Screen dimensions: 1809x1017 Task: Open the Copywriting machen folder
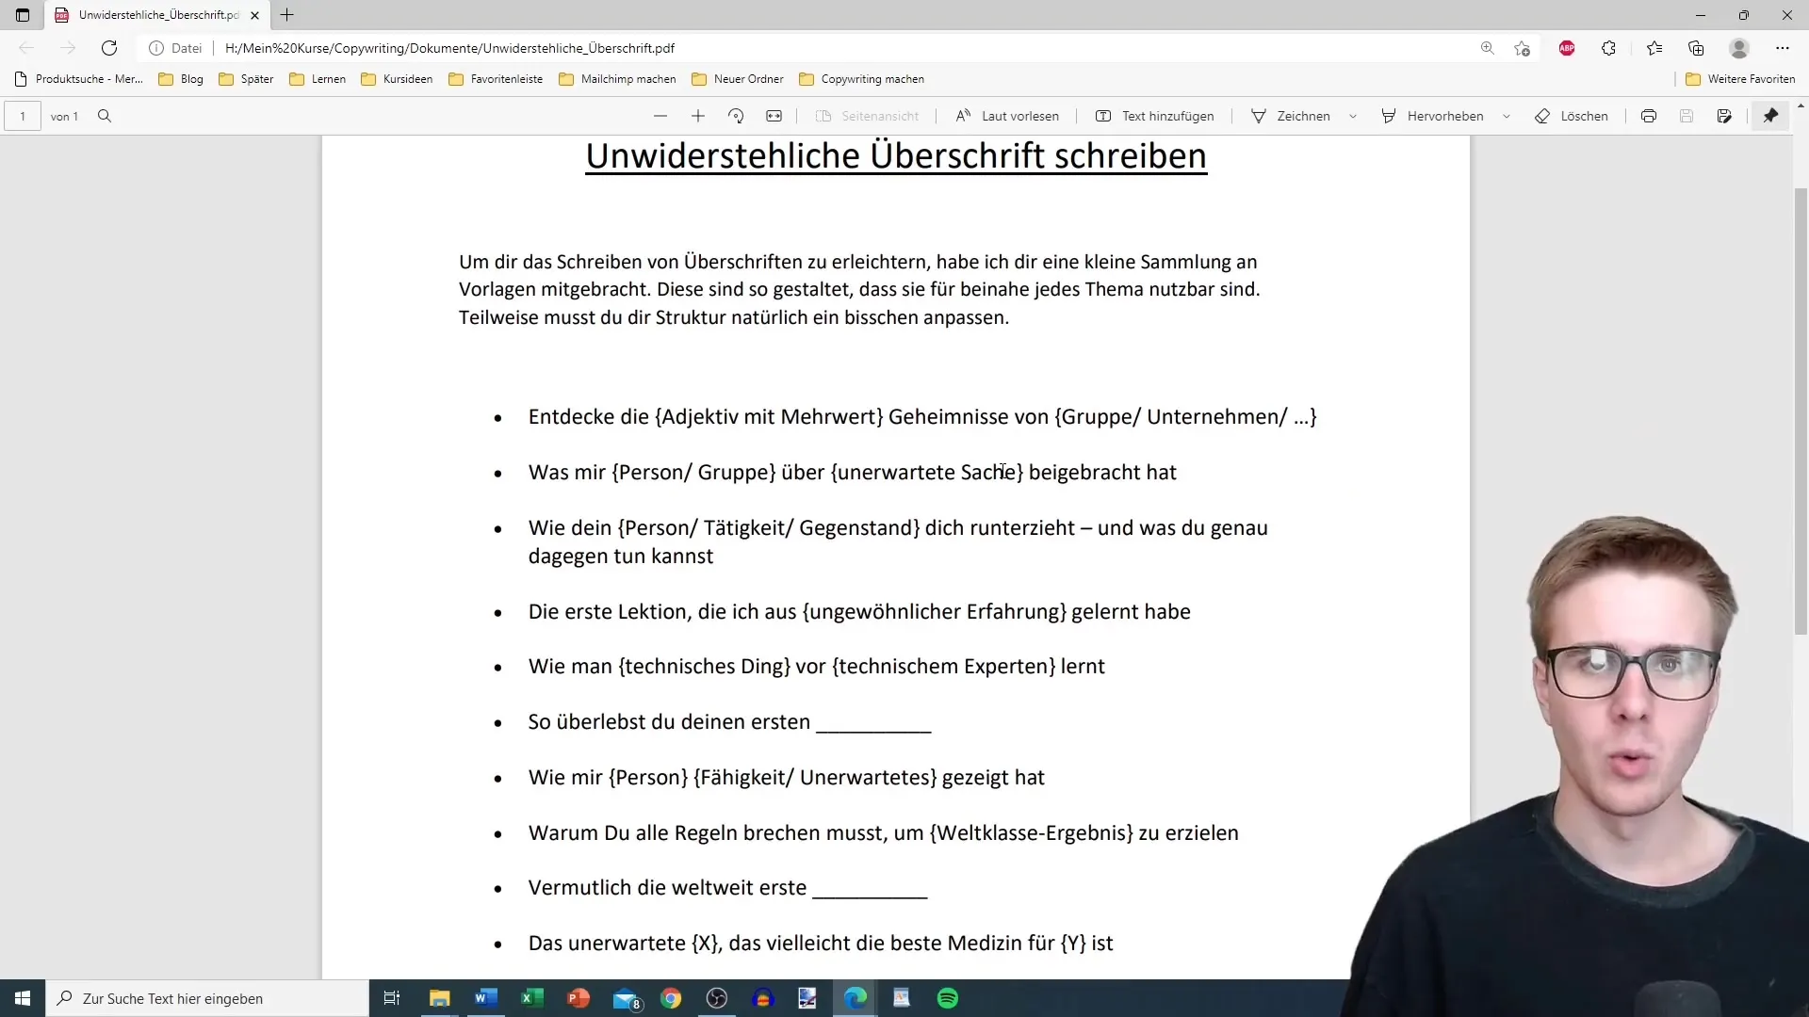[x=861, y=79]
